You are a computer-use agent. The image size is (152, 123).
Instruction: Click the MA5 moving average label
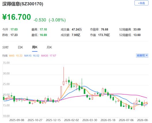coord(16,56)
